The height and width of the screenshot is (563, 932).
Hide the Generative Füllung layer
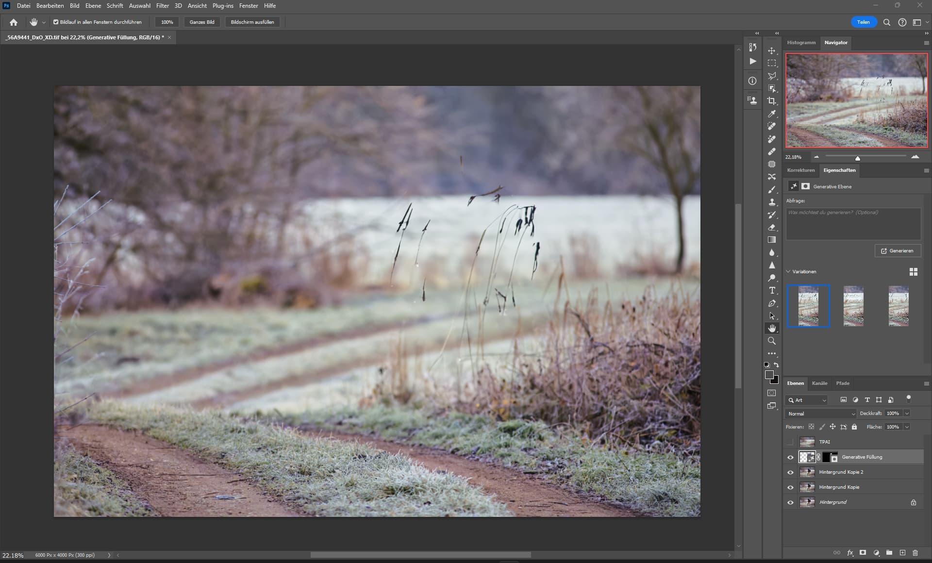tap(790, 457)
